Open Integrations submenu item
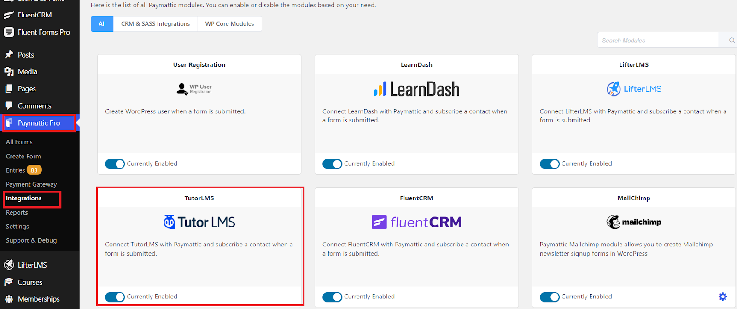 24,198
